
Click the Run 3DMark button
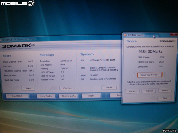click(x=17, y=96)
